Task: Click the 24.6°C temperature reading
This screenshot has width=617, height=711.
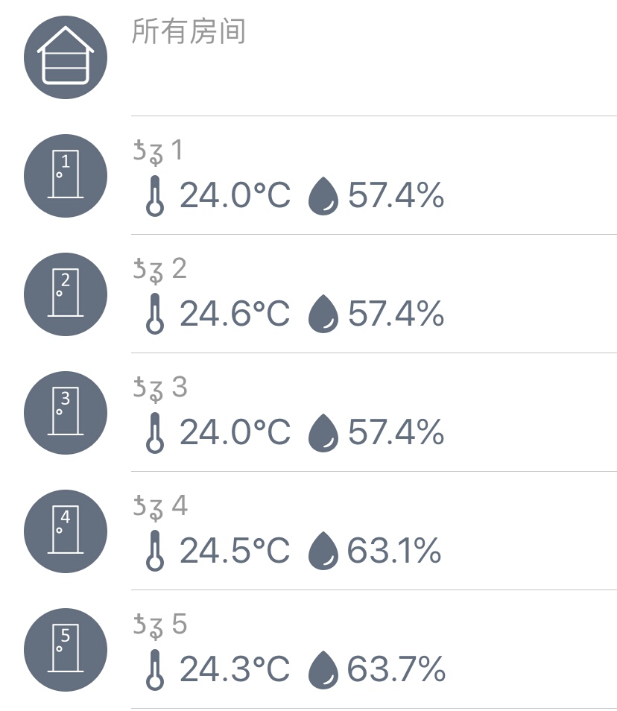Action: pyautogui.click(x=235, y=314)
